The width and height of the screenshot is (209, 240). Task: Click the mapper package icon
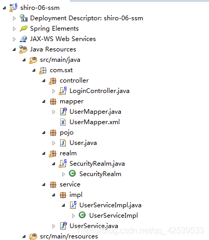(x=53, y=101)
